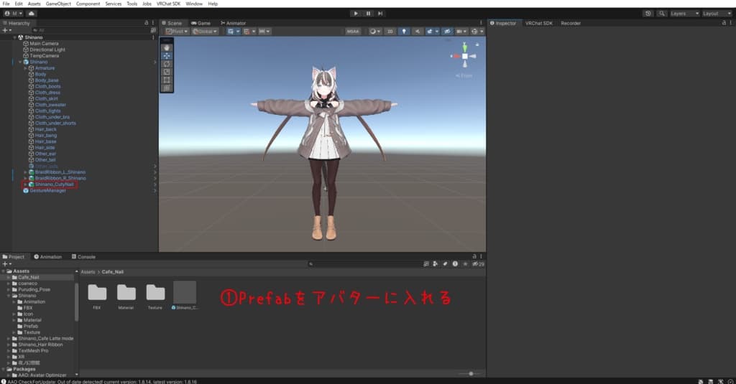This screenshot has height=384, width=736.
Task: Toggle Scene lighting lightbulb
Action: pyautogui.click(x=404, y=32)
